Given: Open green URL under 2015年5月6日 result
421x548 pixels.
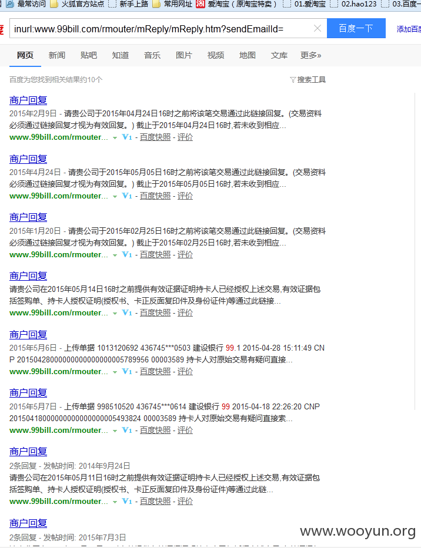Looking at the screenshot, I should [59, 372].
